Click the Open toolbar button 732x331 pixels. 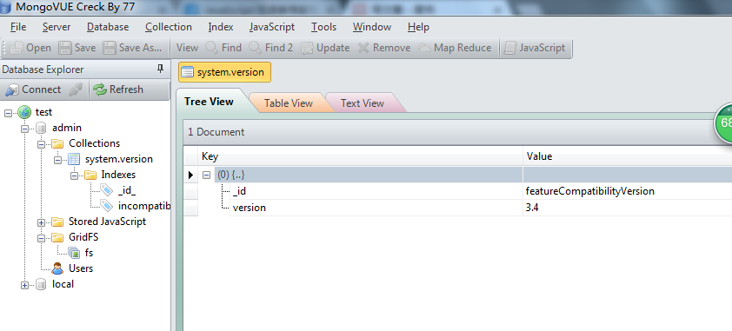pyautogui.click(x=30, y=48)
